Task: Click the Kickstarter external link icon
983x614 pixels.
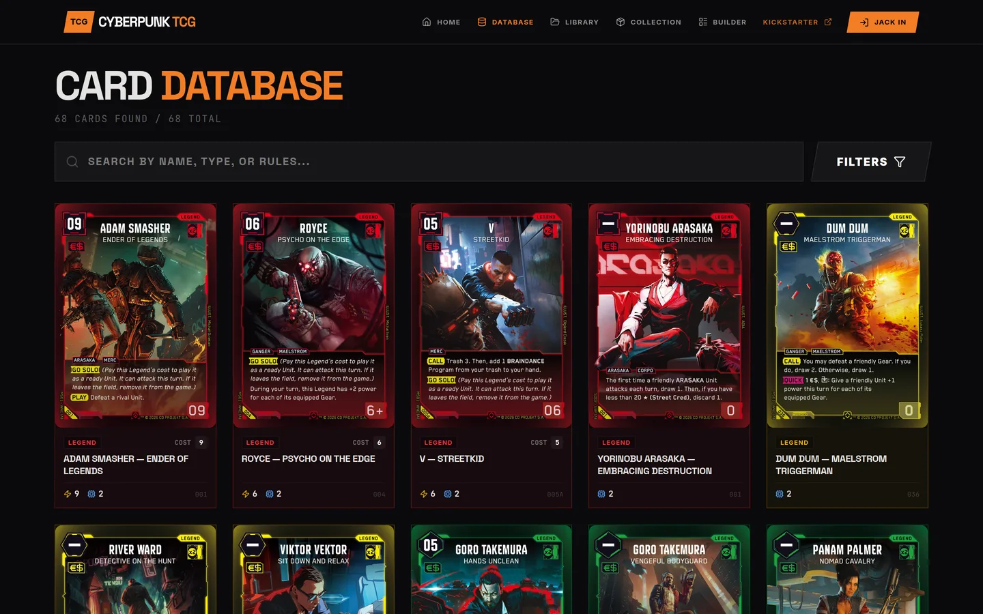Action: click(828, 22)
